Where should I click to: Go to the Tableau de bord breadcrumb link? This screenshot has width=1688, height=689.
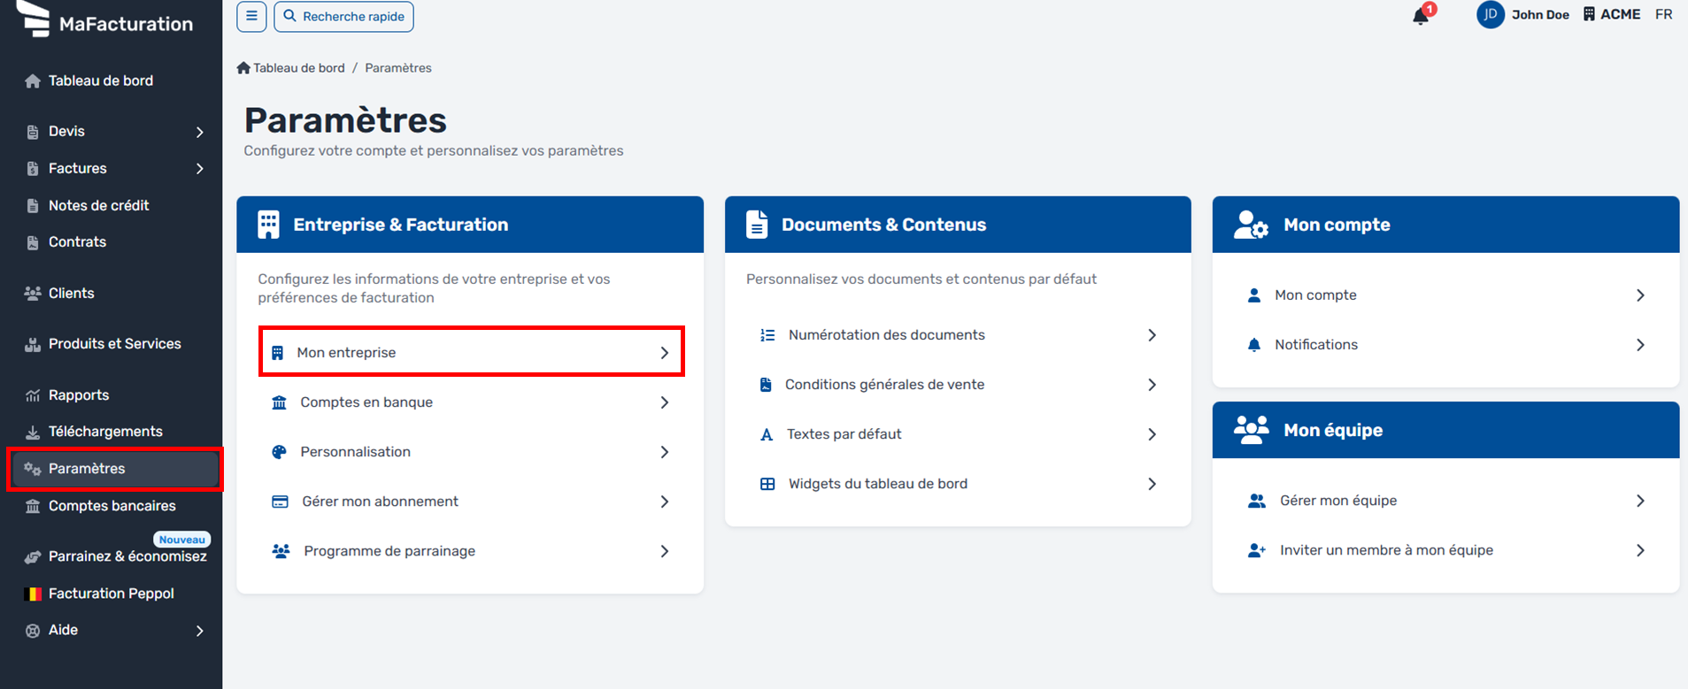291,68
